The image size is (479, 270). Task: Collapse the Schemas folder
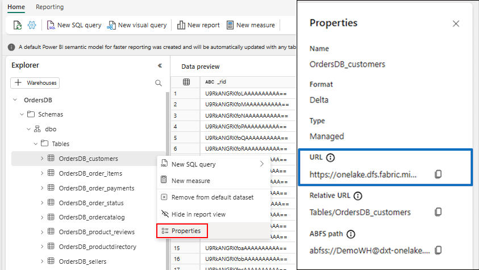click(x=22, y=114)
